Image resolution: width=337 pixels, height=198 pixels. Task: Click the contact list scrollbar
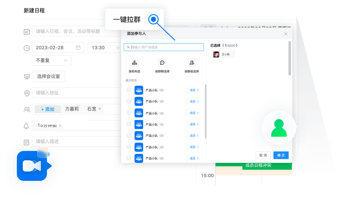coord(205,111)
